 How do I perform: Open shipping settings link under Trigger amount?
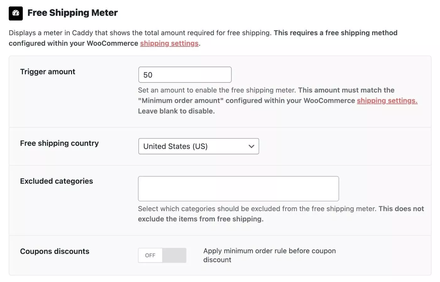point(387,101)
